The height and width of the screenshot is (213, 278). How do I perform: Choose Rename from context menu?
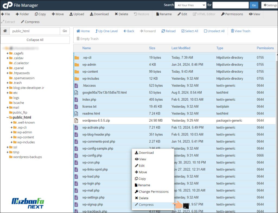click(x=153, y=185)
